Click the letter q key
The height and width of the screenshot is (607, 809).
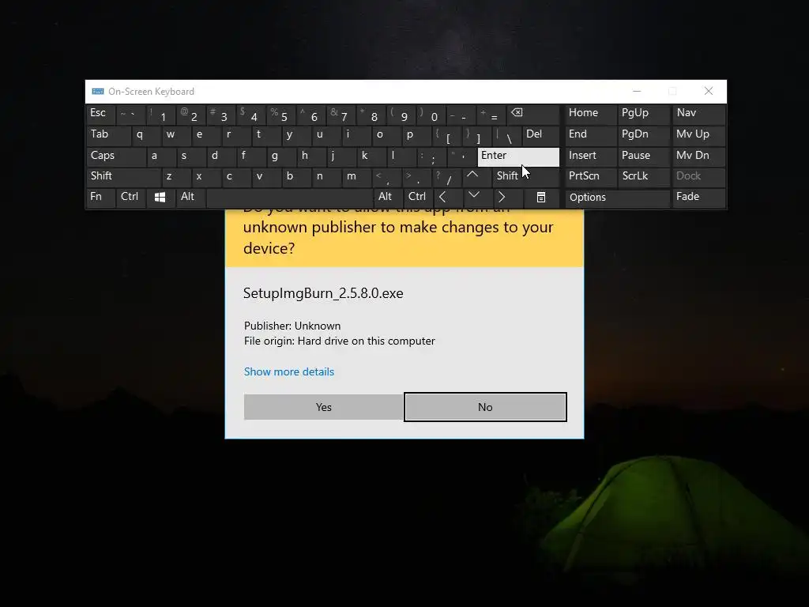tap(145, 135)
